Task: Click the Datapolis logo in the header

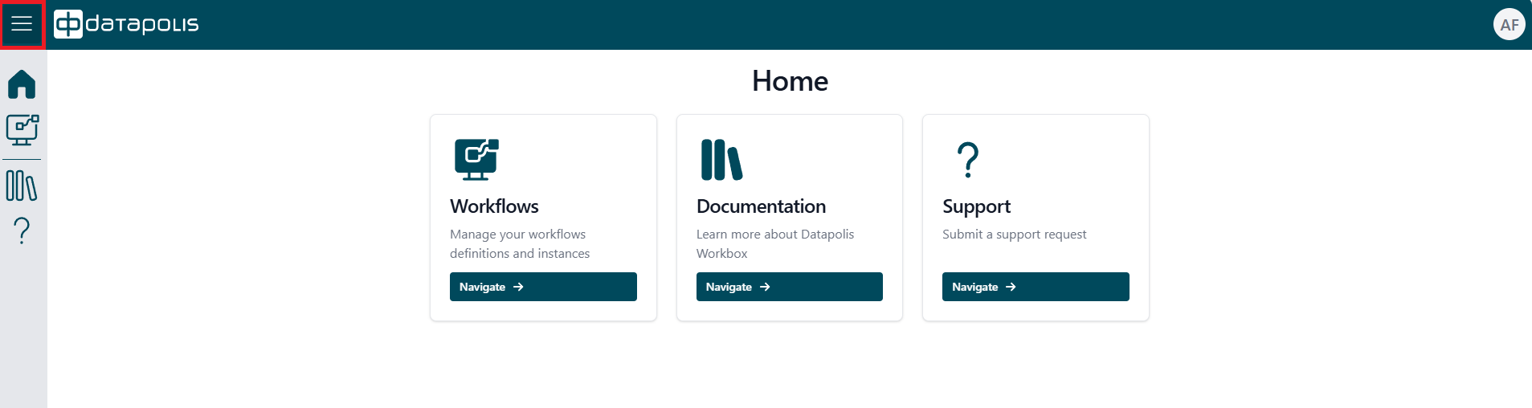Action: (126, 24)
